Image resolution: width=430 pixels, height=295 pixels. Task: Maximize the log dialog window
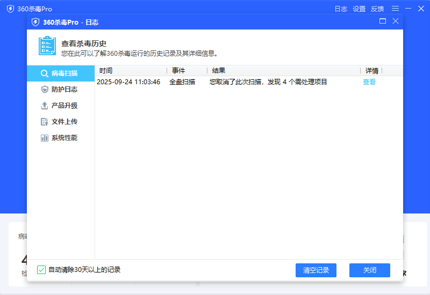383,21
